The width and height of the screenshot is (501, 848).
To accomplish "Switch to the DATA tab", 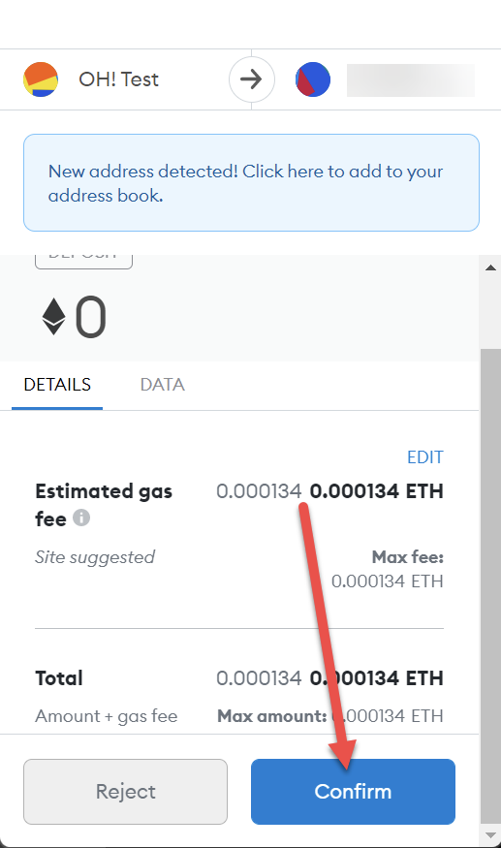I will 162,385.
